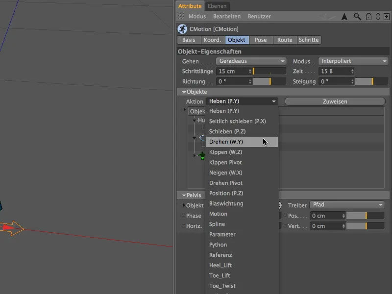The image size is (392, 294).
Task: Click the globe icon near the Treiber row
Action: (x=280, y=205)
